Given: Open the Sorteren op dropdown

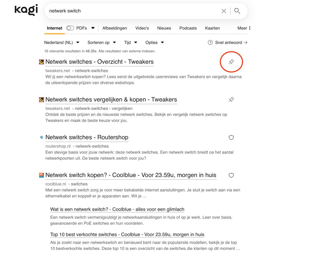Looking at the screenshot, I should 102,43.
